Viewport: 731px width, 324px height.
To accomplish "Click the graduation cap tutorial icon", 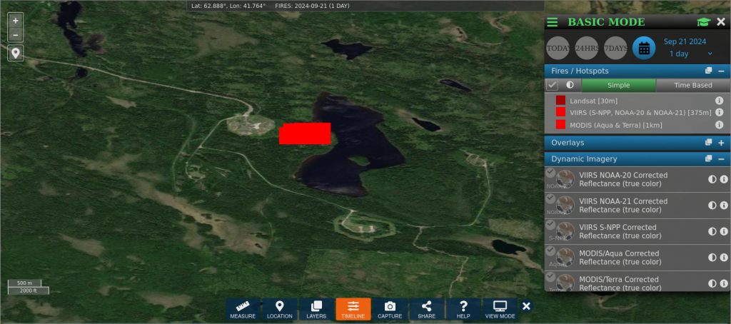I will pos(703,22).
